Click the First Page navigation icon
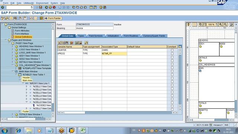 pos(74,7)
